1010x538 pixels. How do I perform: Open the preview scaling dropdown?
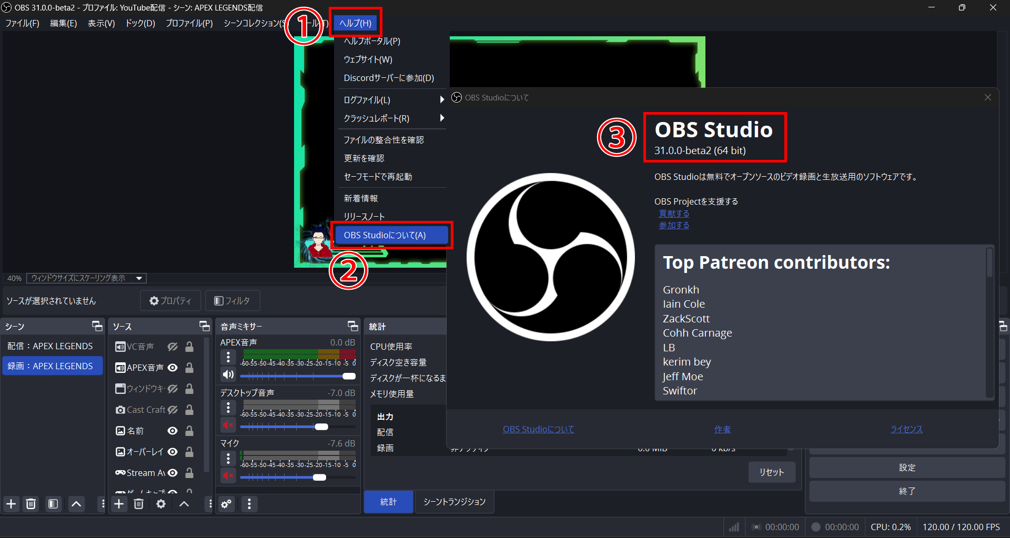click(86, 278)
